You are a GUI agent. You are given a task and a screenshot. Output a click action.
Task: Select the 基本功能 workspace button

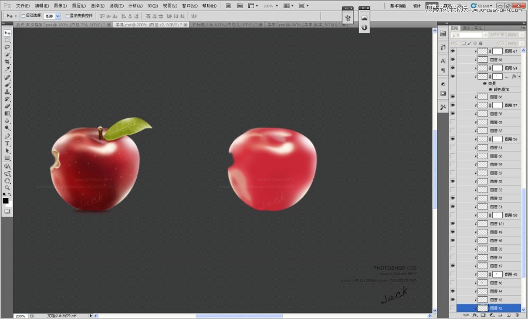[398, 6]
